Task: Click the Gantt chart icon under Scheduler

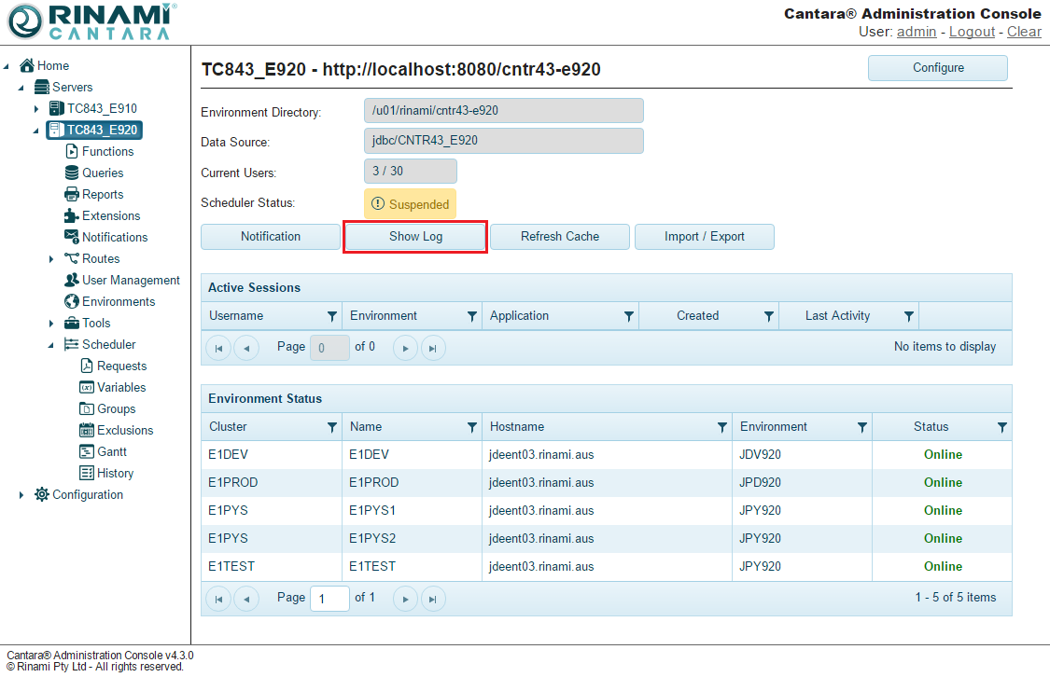Action: click(x=87, y=451)
